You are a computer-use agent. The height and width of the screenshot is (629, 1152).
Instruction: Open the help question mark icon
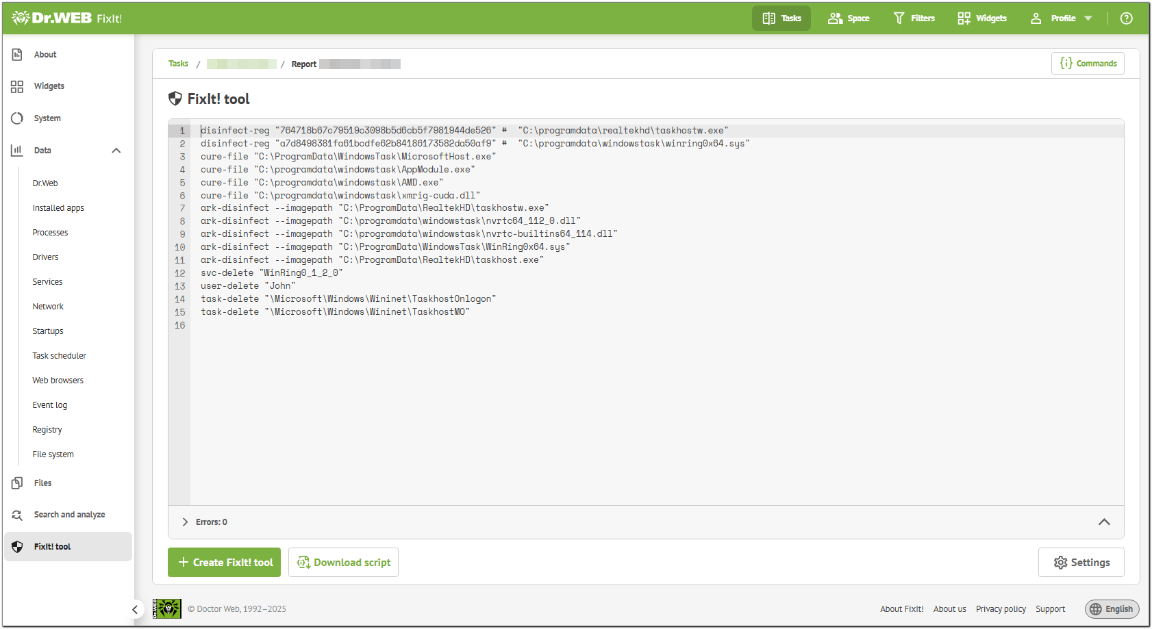click(x=1126, y=18)
